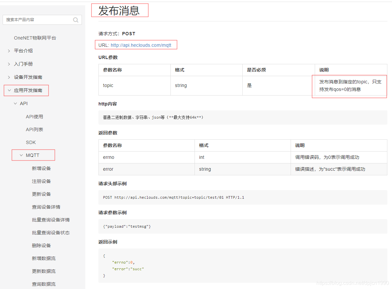Open OneNET物联网平台 in the sidebar
Image resolution: width=392 pixels, height=289 pixels.
[35, 38]
